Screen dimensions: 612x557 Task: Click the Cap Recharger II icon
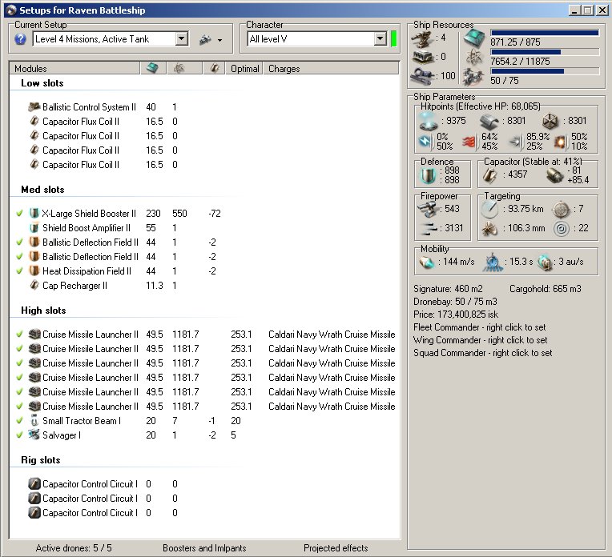(34, 285)
